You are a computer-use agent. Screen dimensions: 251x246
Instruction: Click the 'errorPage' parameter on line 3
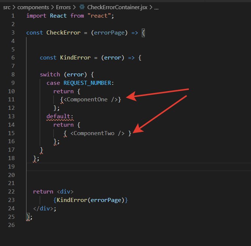[109, 33]
